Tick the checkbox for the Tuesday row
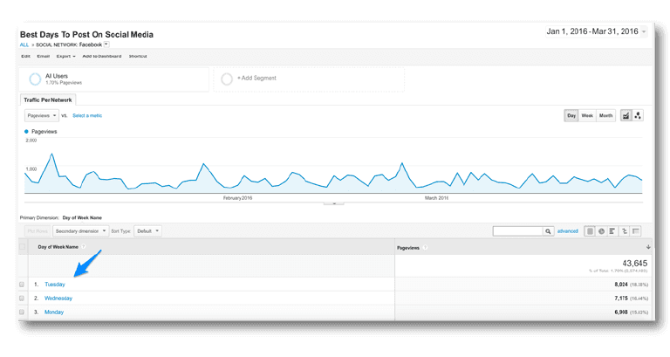The width and height of the screenshot is (670, 357). [x=22, y=285]
